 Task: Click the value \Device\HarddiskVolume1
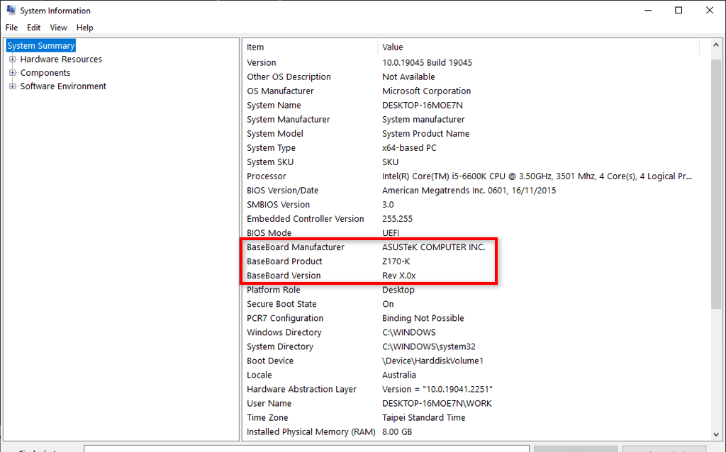click(432, 361)
